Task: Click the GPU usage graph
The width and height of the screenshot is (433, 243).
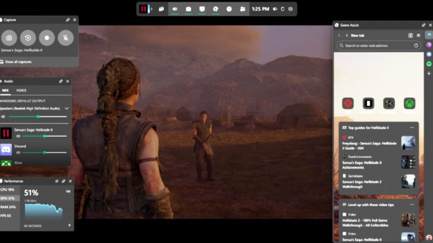Action: [x=43, y=211]
